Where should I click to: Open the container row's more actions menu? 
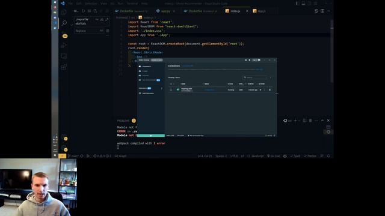click(x=265, y=90)
